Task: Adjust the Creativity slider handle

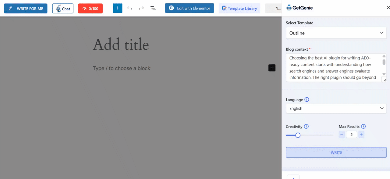Action: 297,135
